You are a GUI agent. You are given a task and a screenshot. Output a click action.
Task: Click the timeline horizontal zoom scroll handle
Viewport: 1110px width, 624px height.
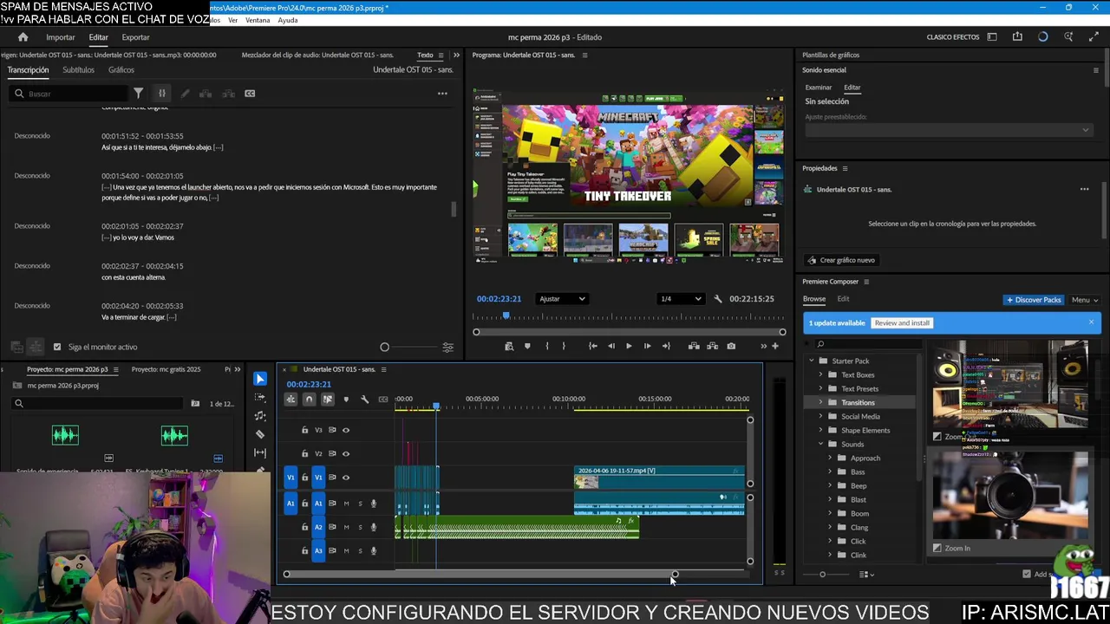(x=675, y=574)
